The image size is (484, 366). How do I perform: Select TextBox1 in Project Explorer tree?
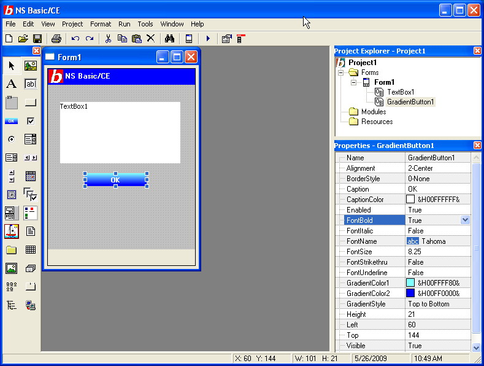coord(401,92)
